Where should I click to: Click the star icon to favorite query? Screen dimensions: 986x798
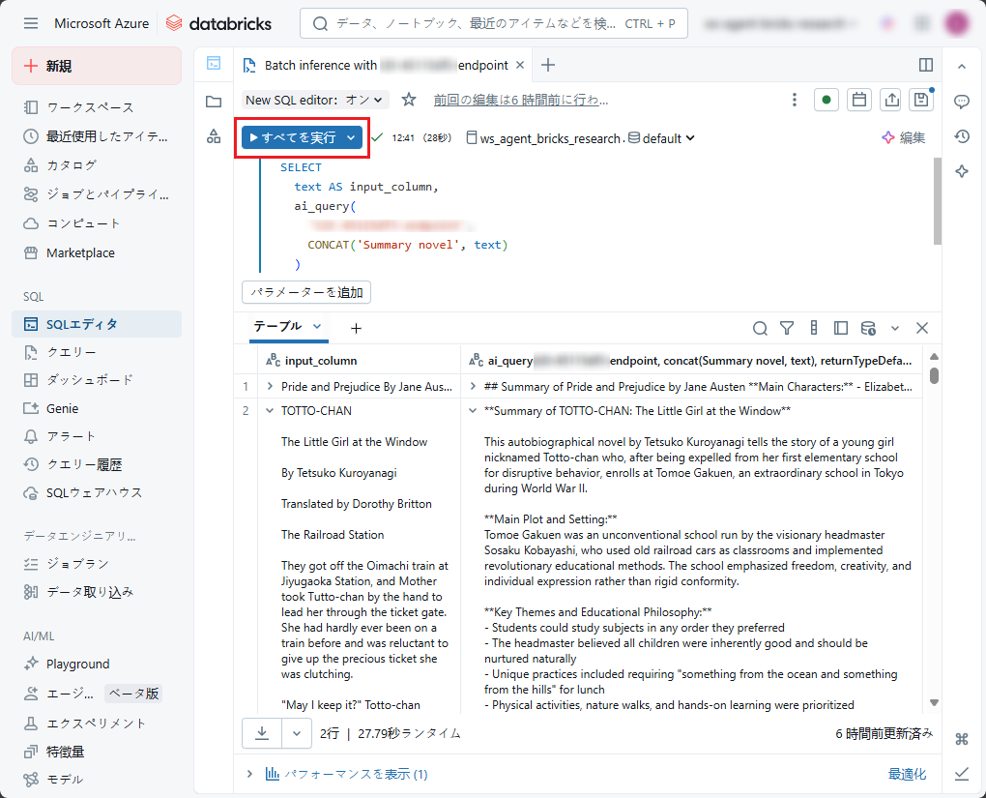point(409,100)
